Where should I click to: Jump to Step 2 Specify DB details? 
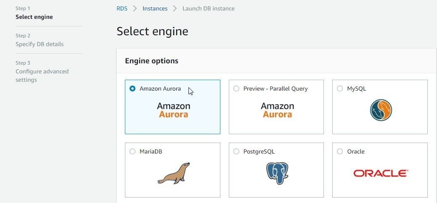pyautogui.click(x=40, y=40)
